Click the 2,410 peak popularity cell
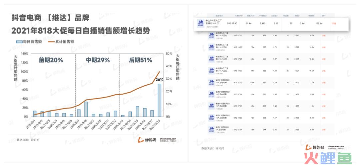360x166 pixels. (x=262, y=23)
